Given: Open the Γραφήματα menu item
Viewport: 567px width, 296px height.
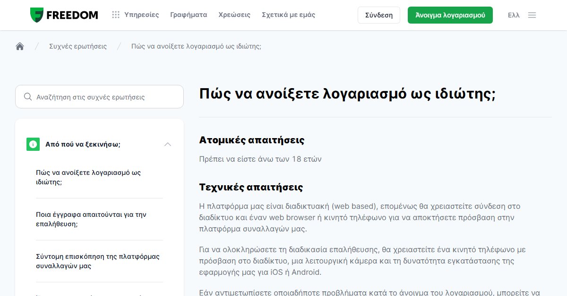Looking at the screenshot, I should (189, 15).
